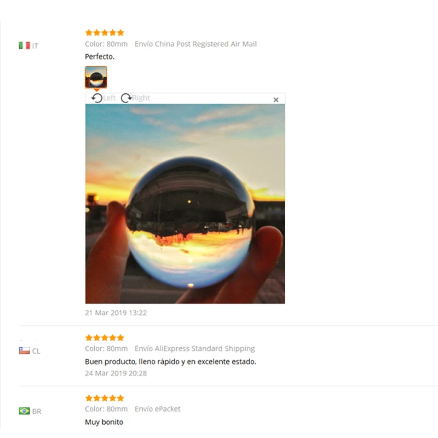This screenshot has width=438, height=438.
Task: Click "Envío China Post Registered Air Mail"
Action: pos(195,44)
